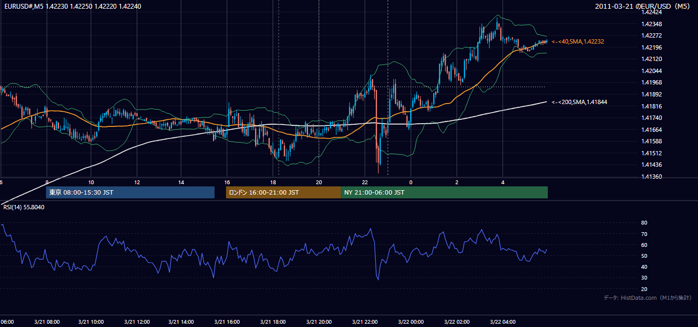Click the Tokyo 08:00-15:30 JST session bar
This screenshot has height=327, width=698.
[130, 192]
